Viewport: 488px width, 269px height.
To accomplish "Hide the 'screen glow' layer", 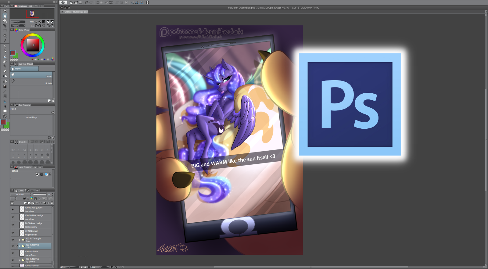I will pyautogui.click(x=13, y=225).
